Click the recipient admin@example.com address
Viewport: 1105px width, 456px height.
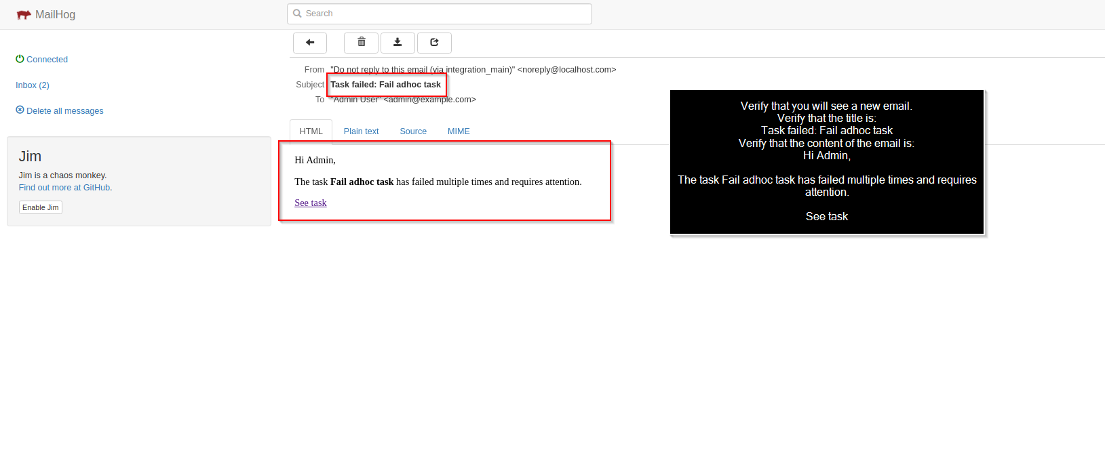click(430, 100)
